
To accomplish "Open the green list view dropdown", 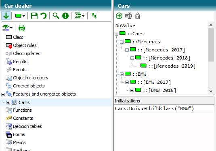I will click(x=80, y=16).
